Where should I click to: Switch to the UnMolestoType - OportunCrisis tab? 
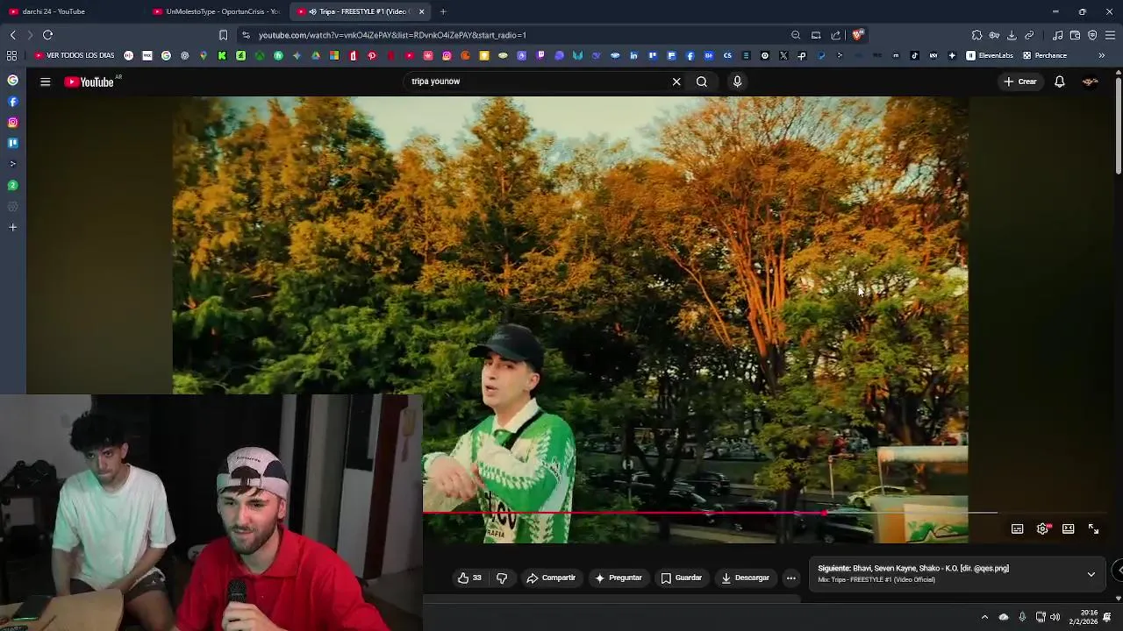216,11
